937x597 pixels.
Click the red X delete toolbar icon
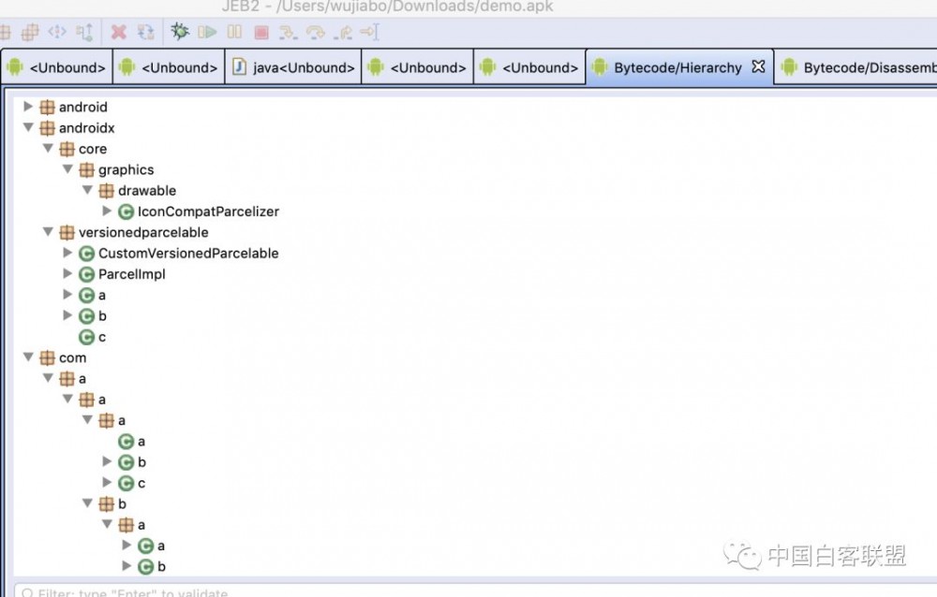pyautogui.click(x=119, y=32)
